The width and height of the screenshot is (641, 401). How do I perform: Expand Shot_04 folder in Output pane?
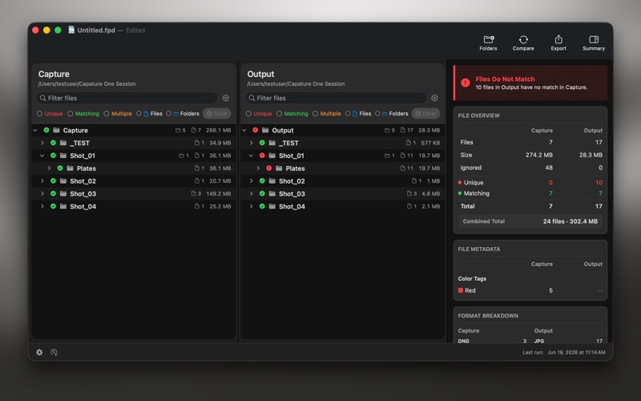click(251, 206)
